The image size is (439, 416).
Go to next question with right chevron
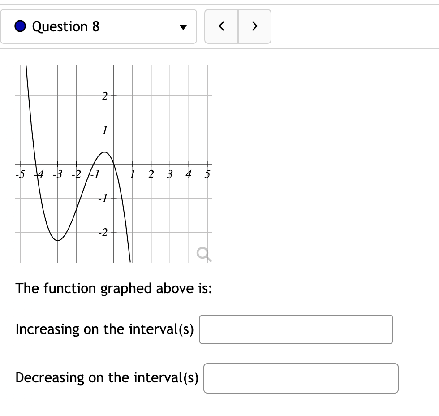click(x=254, y=26)
